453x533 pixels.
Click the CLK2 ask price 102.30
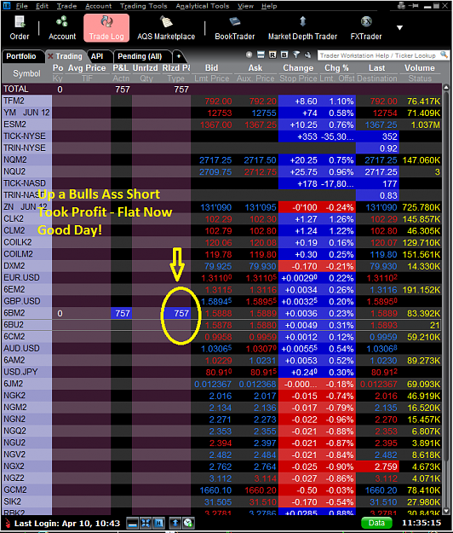coord(263,219)
